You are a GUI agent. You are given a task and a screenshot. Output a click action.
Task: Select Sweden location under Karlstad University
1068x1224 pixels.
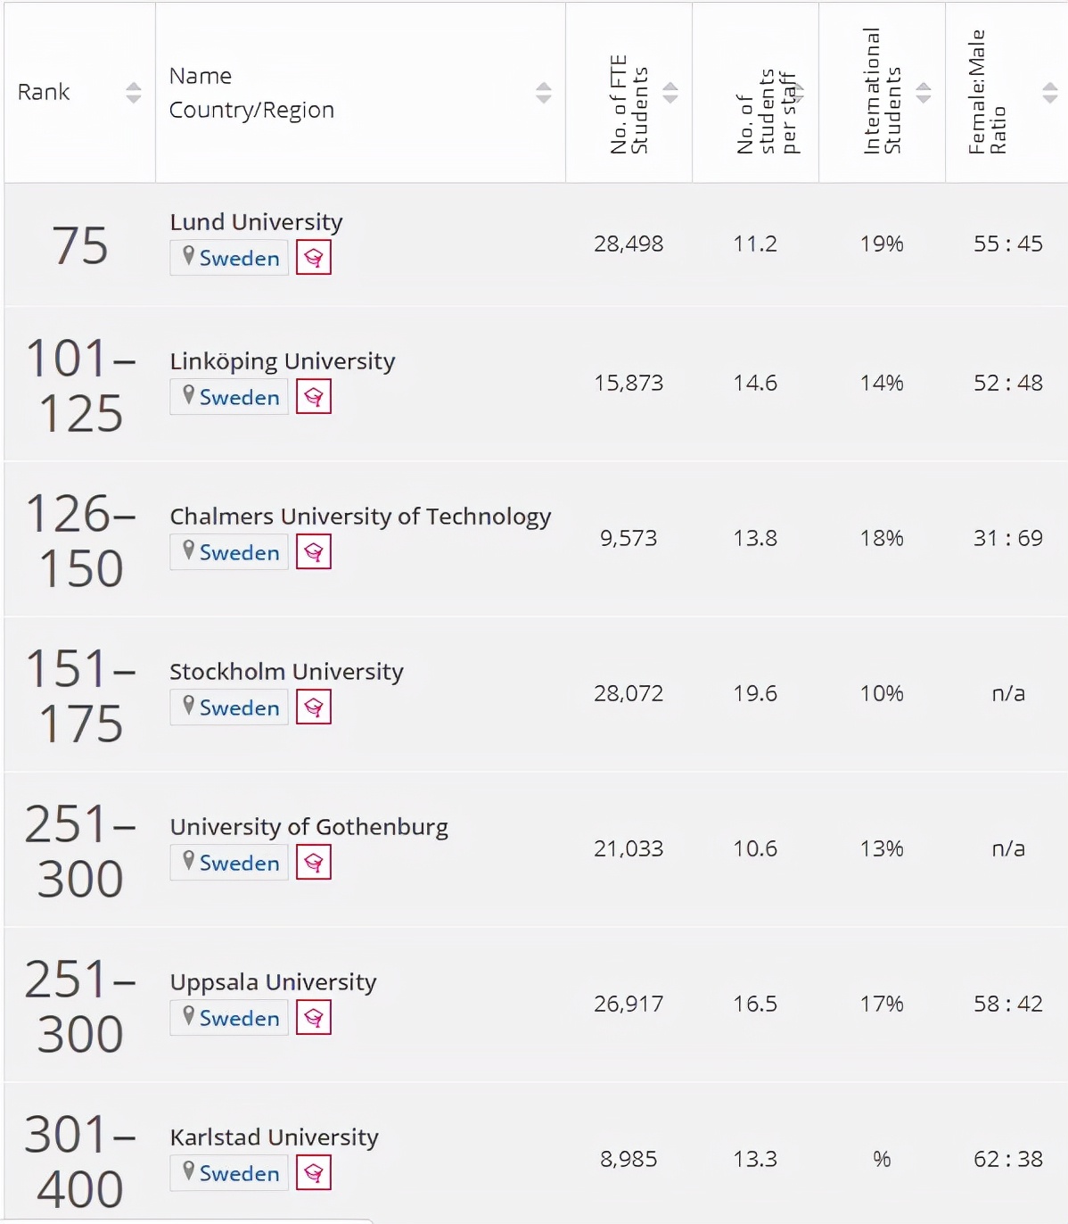click(230, 1173)
